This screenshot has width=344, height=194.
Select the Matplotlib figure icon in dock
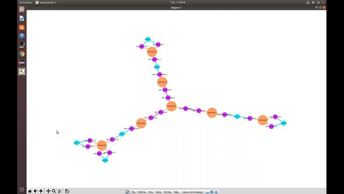pyautogui.click(x=21, y=72)
